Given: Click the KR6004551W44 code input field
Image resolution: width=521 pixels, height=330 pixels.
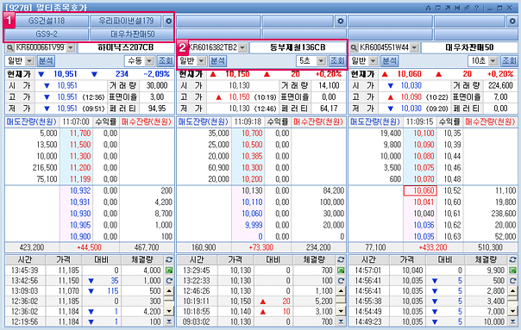Looking at the screenshot, I should pos(385,47).
